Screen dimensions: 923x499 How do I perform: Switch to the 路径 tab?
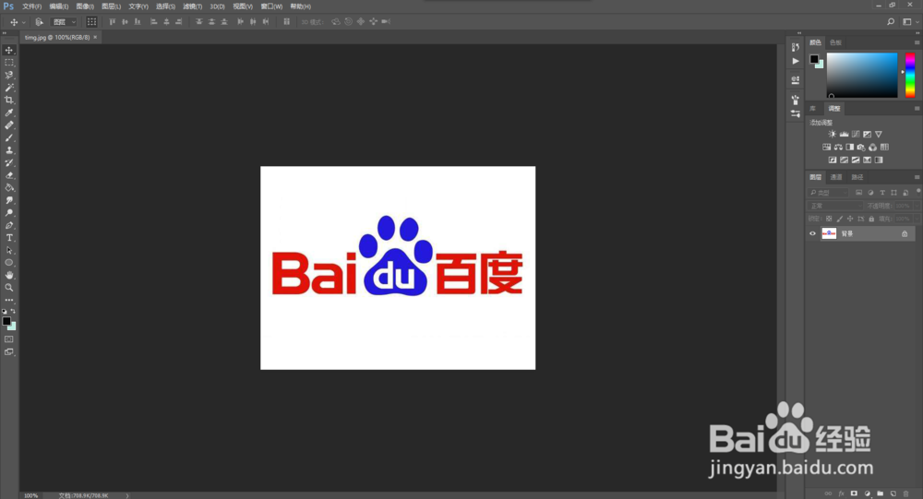(857, 177)
